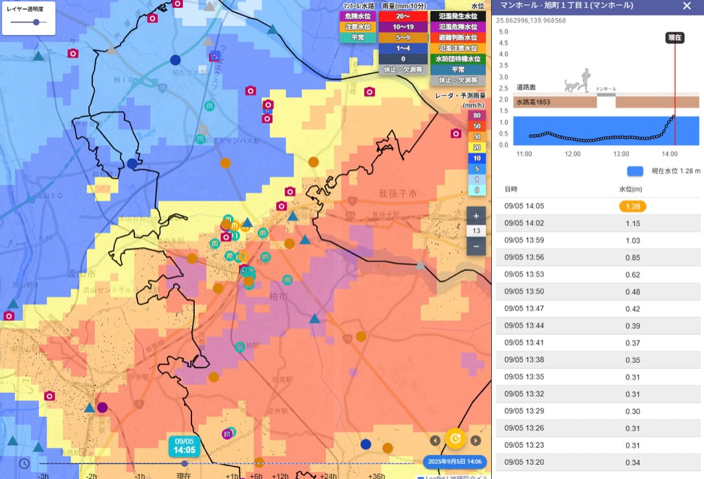Click the 2025年9月5日 14:06 timestamp button
The height and width of the screenshot is (479, 704).
(454, 461)
